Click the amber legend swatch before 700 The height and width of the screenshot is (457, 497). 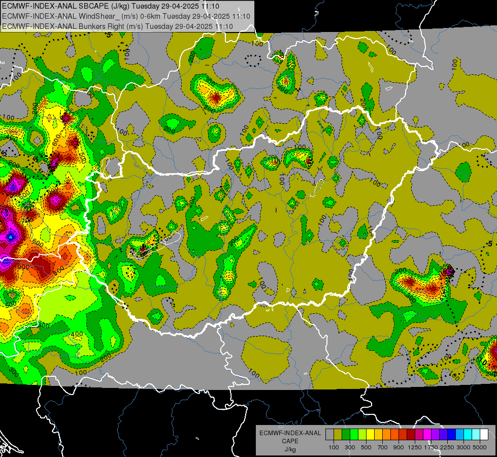[378, 435]
